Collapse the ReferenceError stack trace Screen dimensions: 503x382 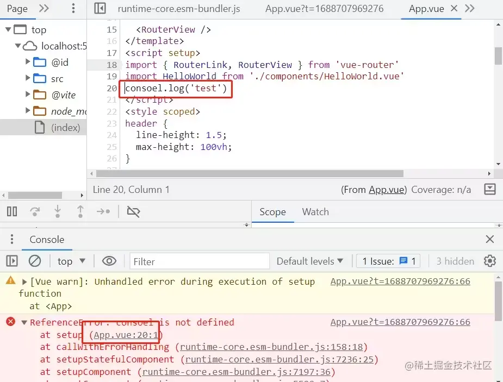click(x=24, y=322)
